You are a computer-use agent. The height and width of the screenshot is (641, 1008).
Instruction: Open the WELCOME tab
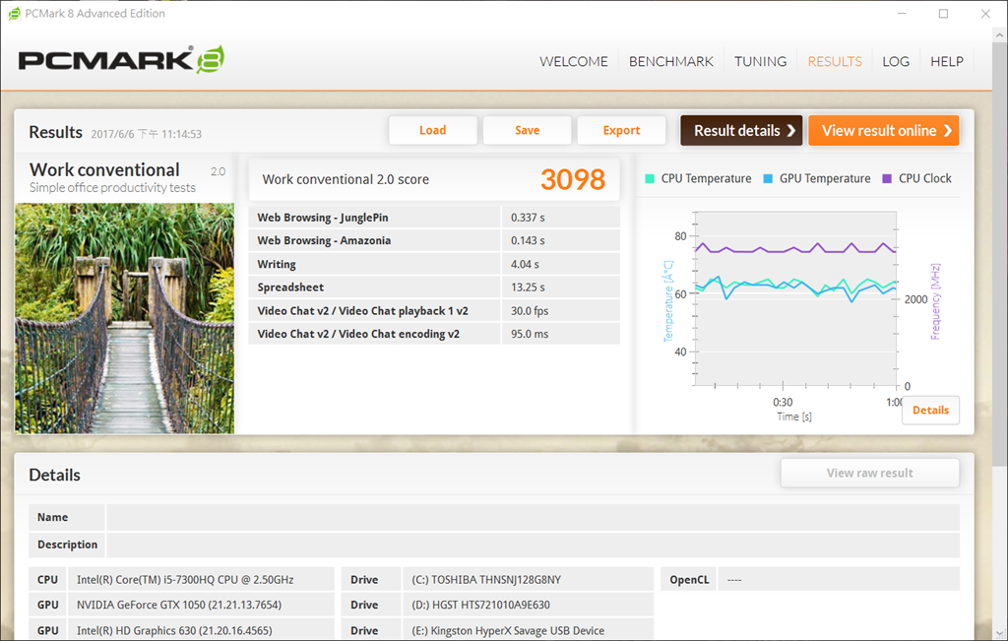pos(573,61)
